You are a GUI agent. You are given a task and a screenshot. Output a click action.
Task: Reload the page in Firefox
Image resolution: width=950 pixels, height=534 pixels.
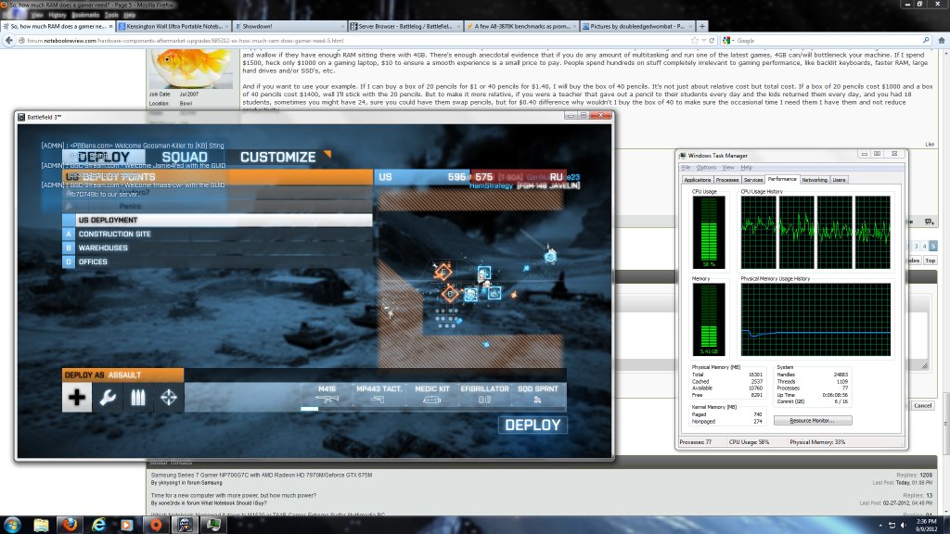pos(712,41)
